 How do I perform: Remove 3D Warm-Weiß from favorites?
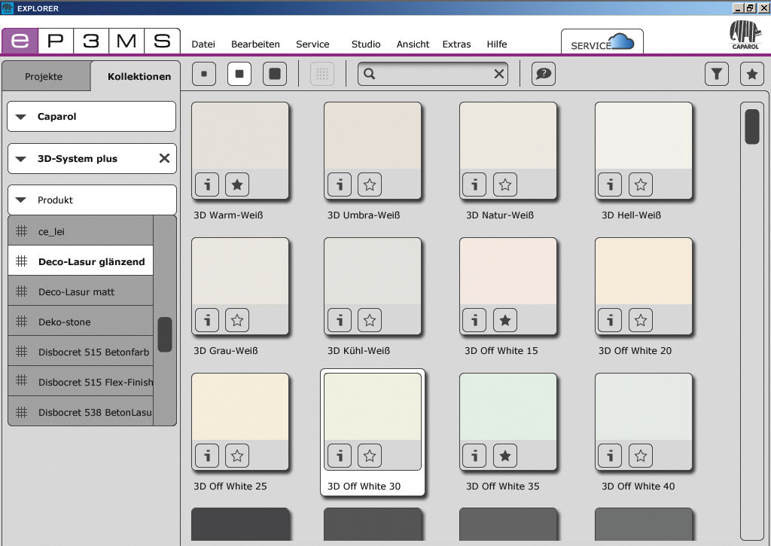coord(236,184)
